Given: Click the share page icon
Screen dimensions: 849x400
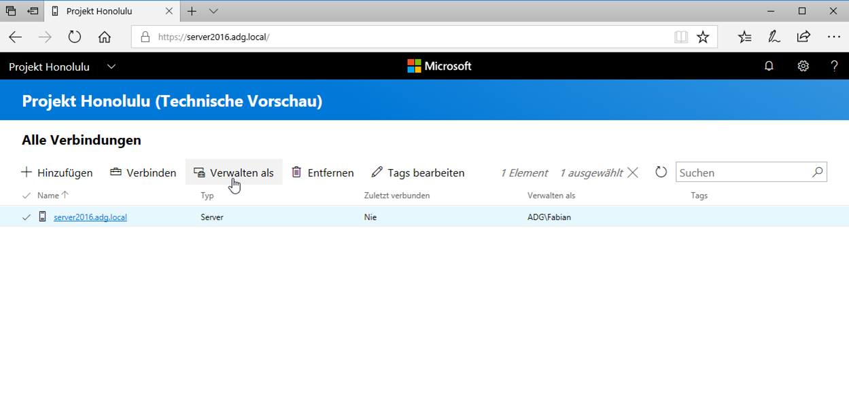Looking at the screenshot, I should pos(803,37).
